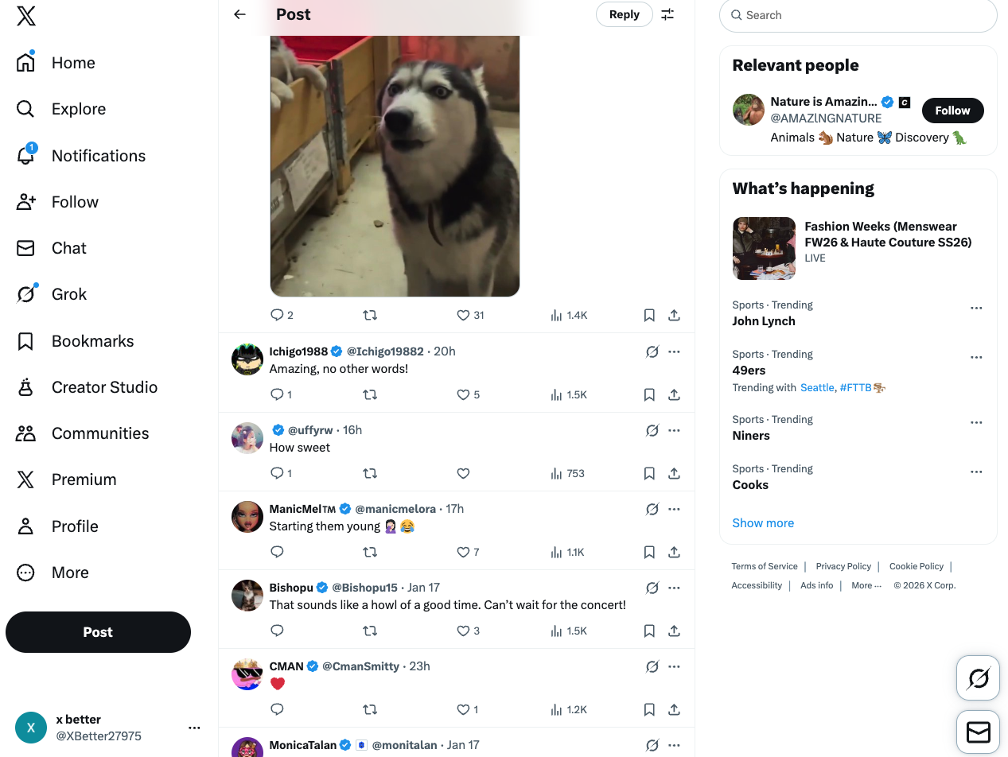The image size is (1008, 757).
Task: Bookmark the ManicMel reply
Action: [x=649, y=552]
